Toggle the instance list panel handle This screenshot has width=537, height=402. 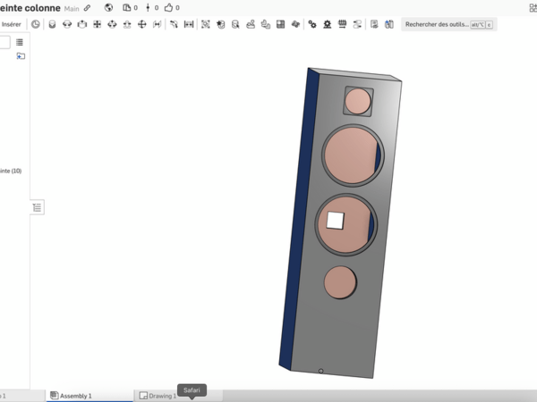pyautogui.click(x=37, y=207)
